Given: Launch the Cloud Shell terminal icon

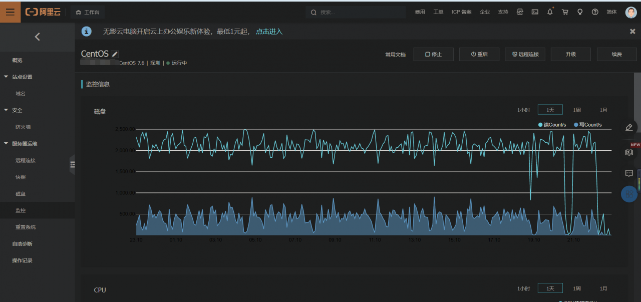Looking at the screenshot, I should pos(535,12).
